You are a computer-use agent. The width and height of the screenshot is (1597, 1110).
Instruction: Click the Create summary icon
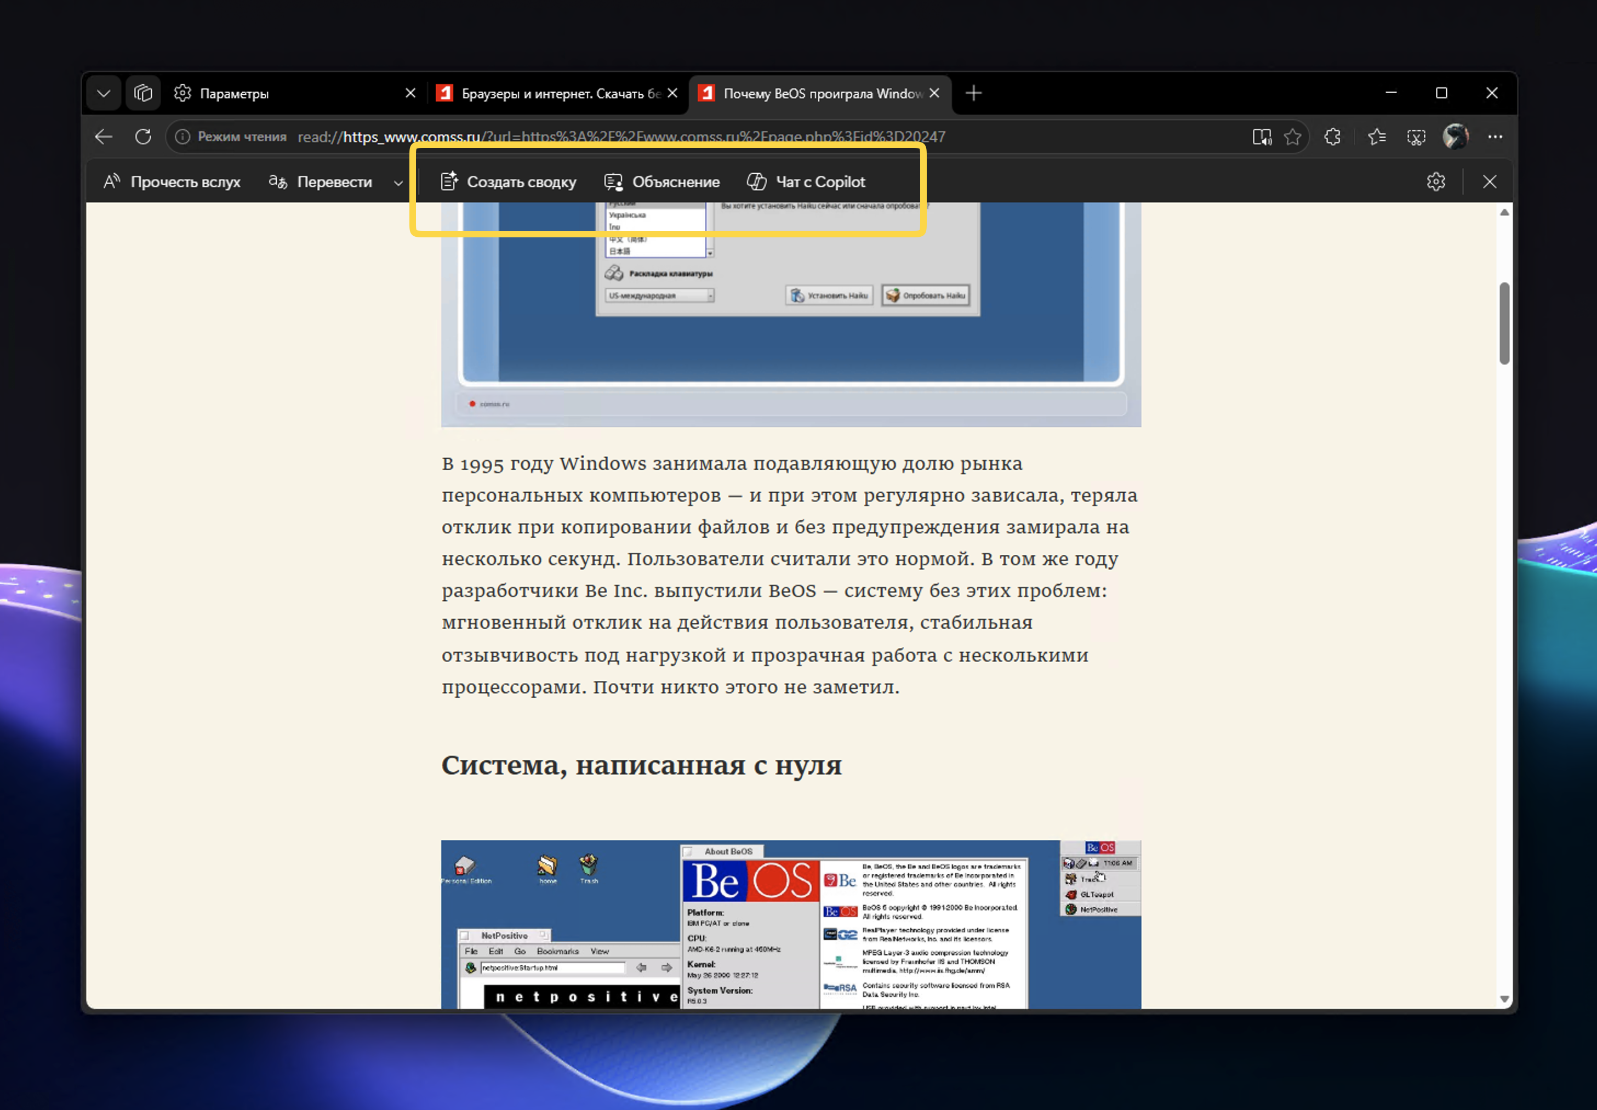(449, 181)
